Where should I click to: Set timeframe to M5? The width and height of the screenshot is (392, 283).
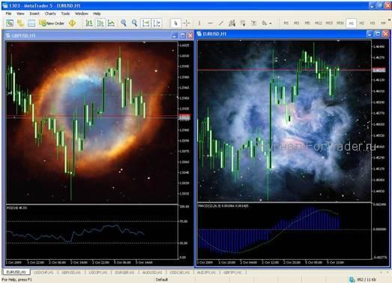click(307, 23)
